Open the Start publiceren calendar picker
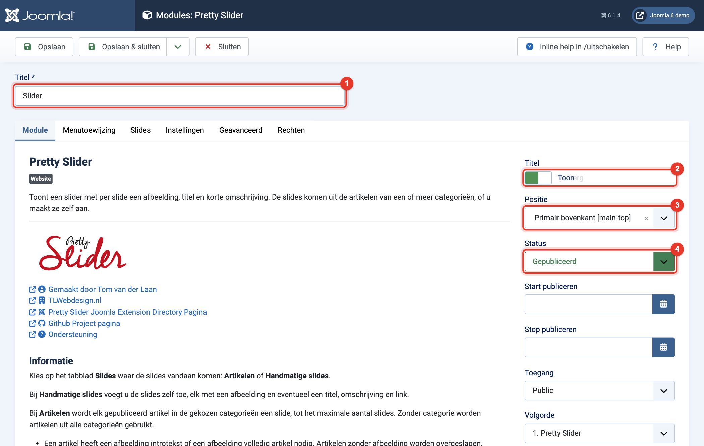The height and width of the screenshot is (446, 704). click(663, 304)
